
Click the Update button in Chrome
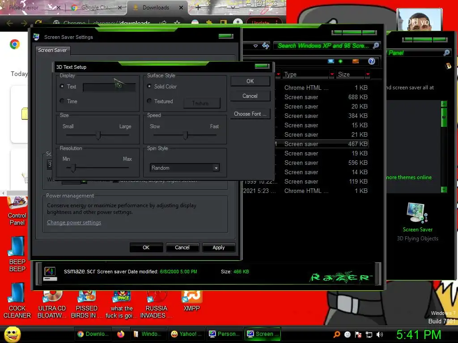[264, 22]
